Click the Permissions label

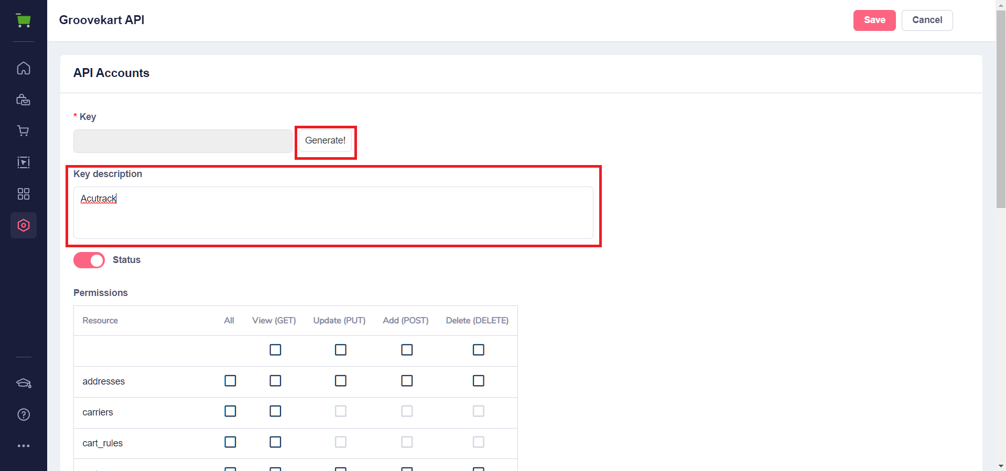tap(101, 293)
